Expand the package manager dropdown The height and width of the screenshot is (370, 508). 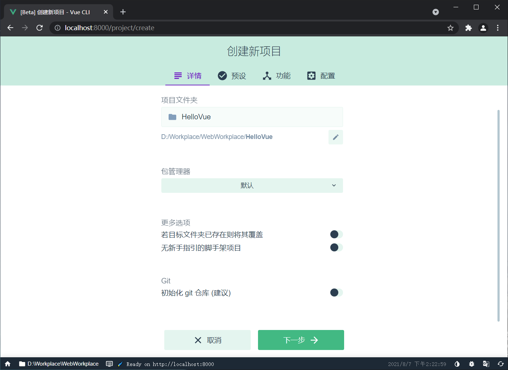pyautogui.click(x=252, y=186)
